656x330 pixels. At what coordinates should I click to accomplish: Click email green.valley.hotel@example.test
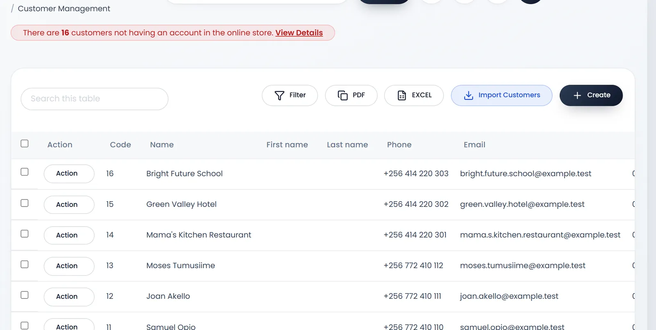(522, 204)
